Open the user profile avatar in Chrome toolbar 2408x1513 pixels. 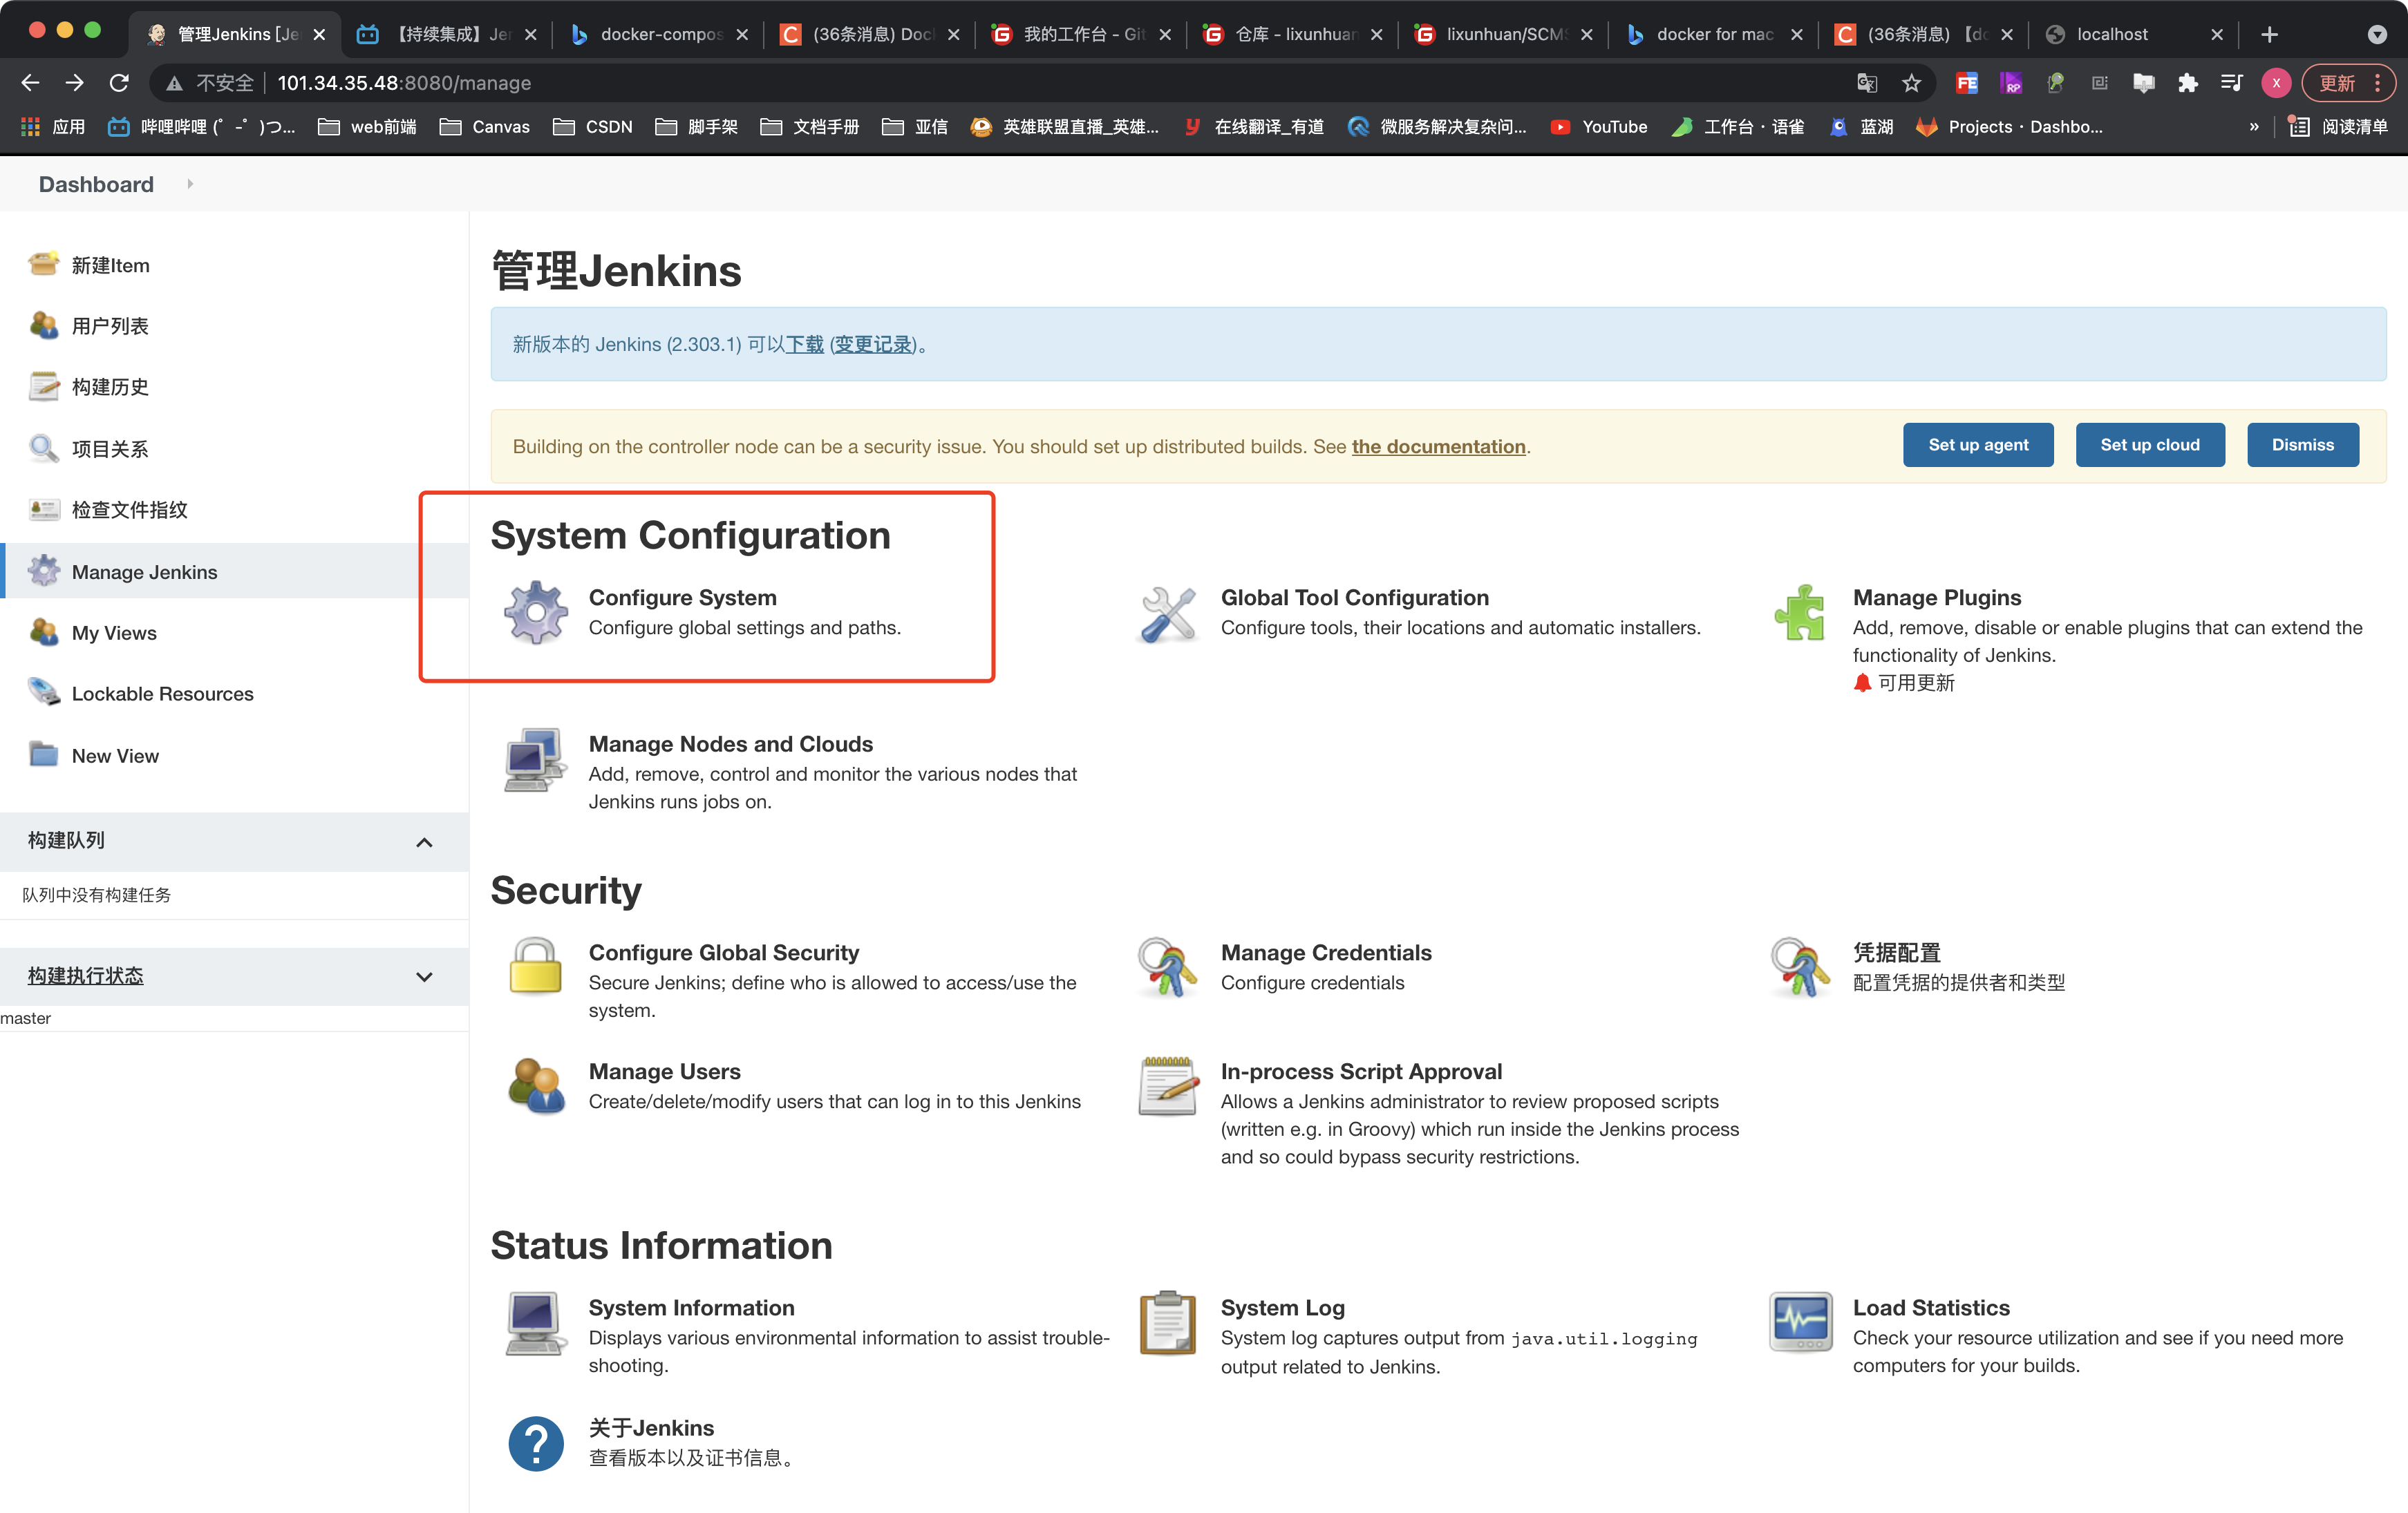(x=2276, y=83)
